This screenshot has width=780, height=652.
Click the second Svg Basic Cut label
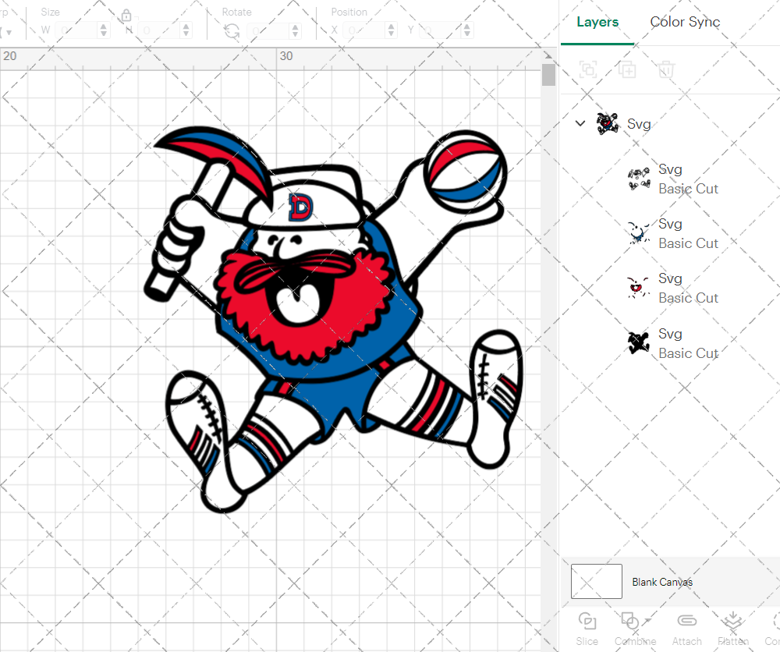click(688, 243)
